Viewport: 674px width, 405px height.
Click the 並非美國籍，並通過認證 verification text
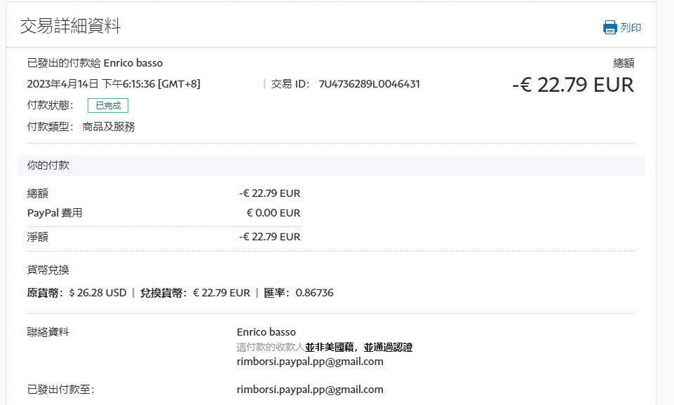coord(358,347)
